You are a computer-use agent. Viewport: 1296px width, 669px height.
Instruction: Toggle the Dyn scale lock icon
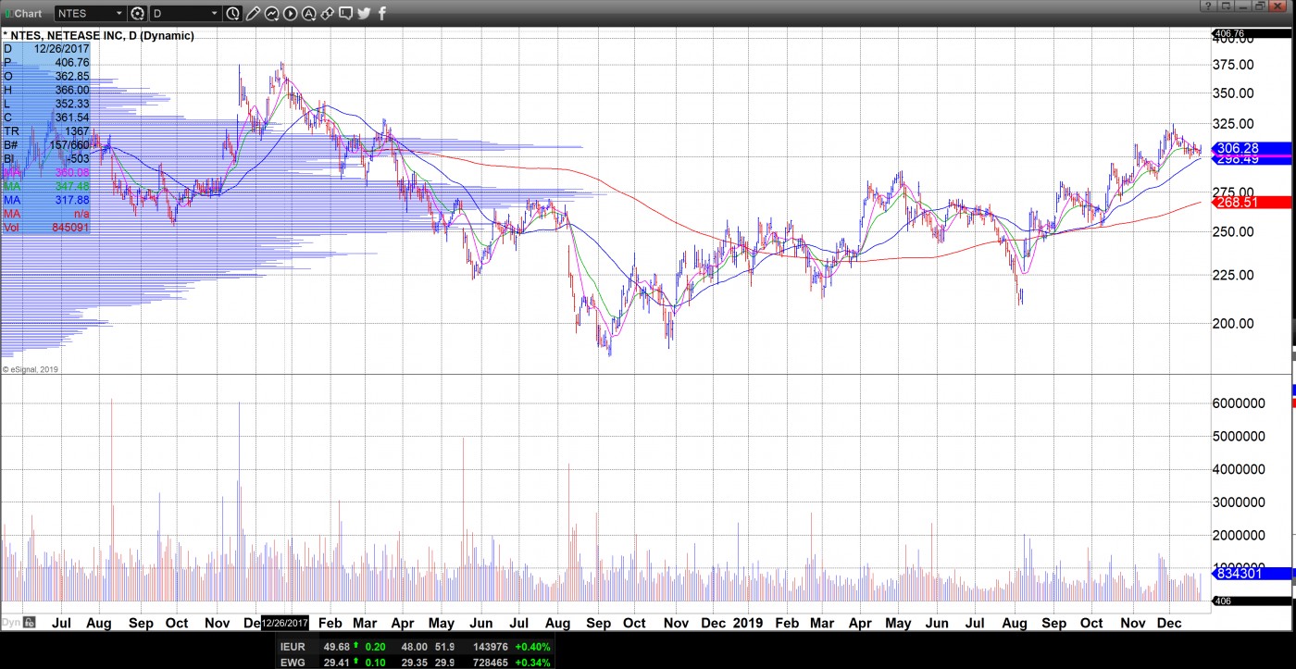[30, 623]
